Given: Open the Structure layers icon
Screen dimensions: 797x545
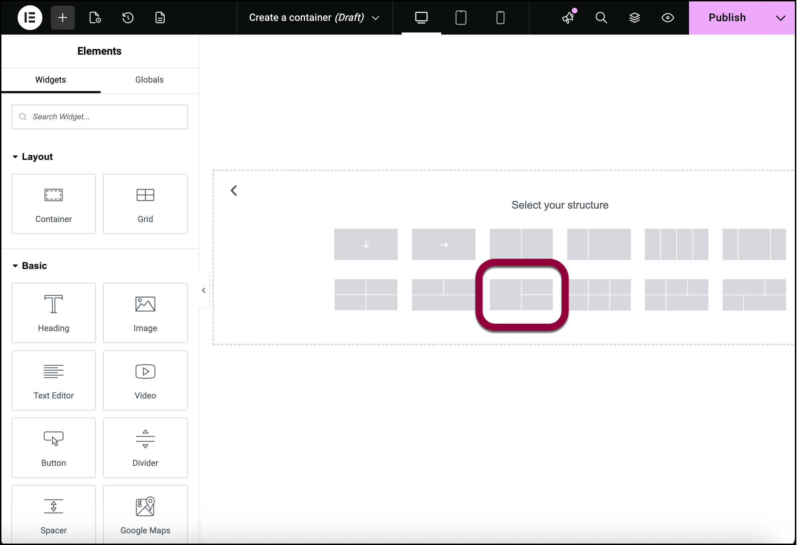Looking at the screenshot, I should pyautogui.click(x=634, y=18).
